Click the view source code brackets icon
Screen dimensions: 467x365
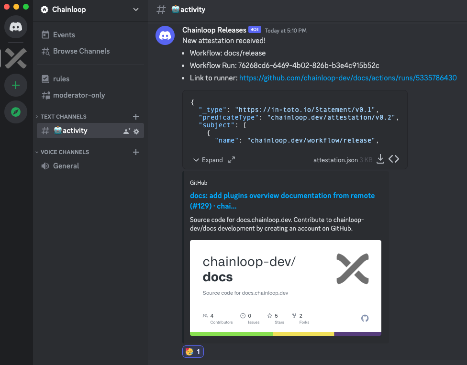click(x=394, y=159)
